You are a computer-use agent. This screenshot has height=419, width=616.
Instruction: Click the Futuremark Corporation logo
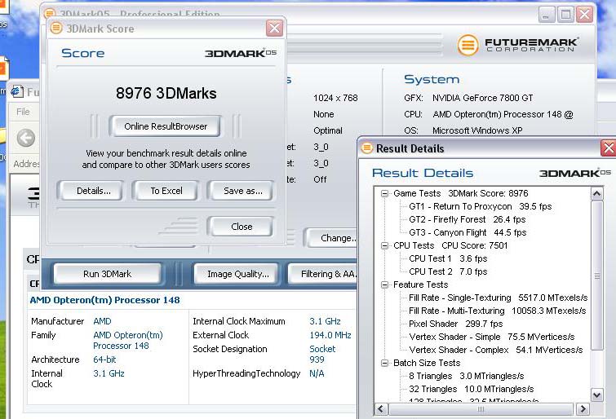coord(518,44)
